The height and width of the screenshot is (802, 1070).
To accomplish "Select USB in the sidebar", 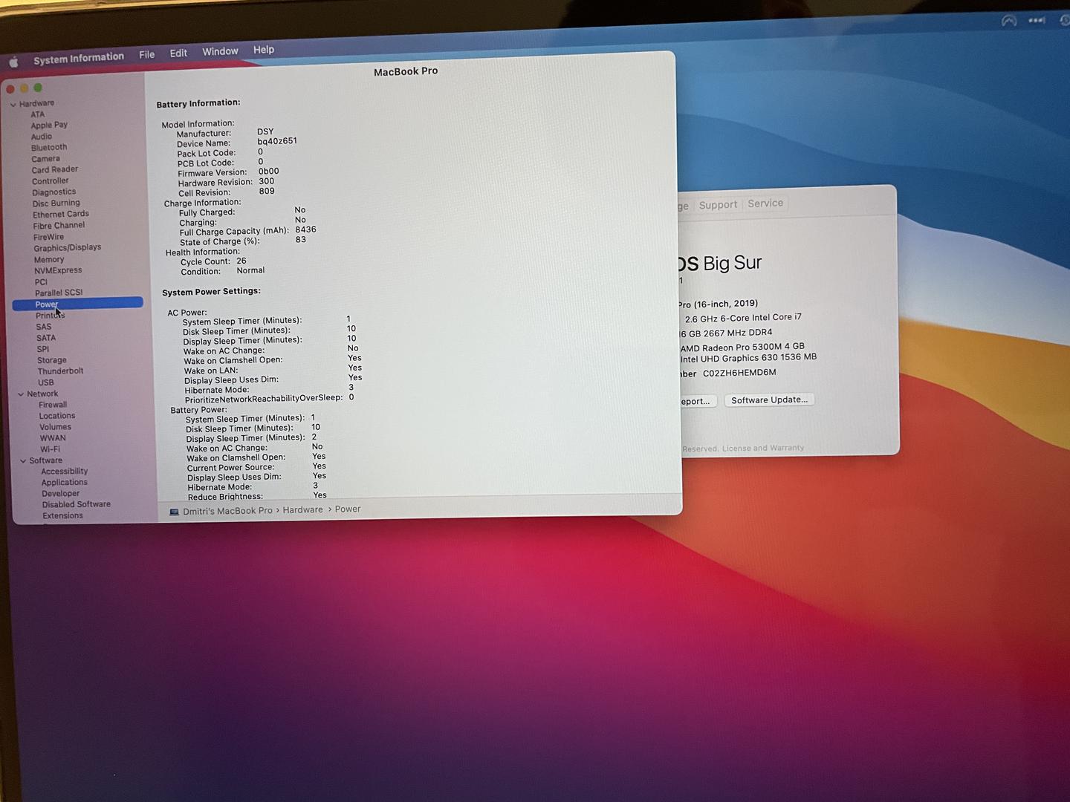I will coord(46,382).
